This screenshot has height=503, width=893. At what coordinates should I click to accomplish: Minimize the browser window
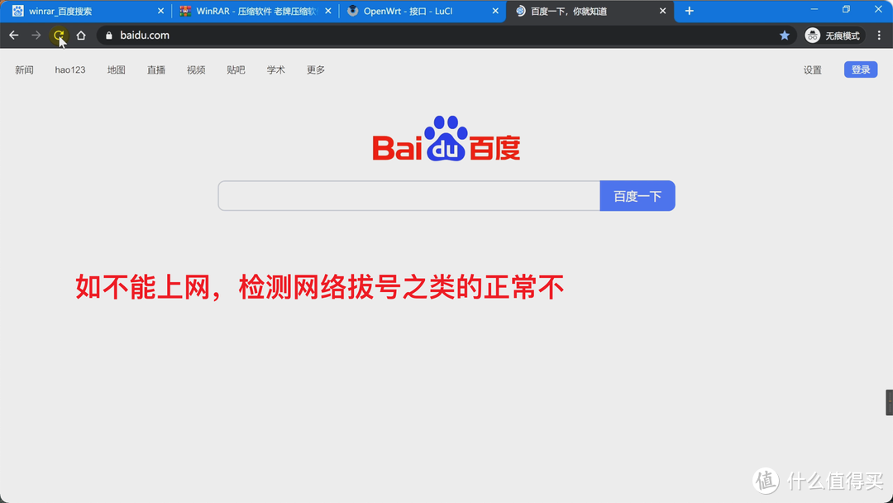pyautogui.click(x=814, y=9)
